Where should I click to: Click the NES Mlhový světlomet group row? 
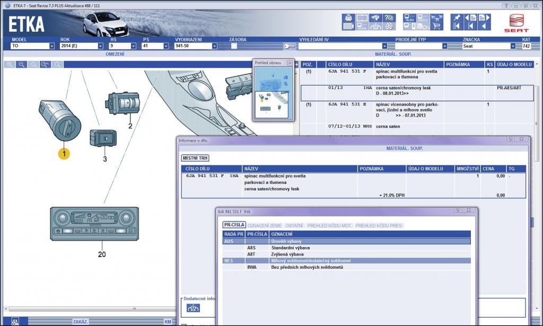[x=347, y=261]
